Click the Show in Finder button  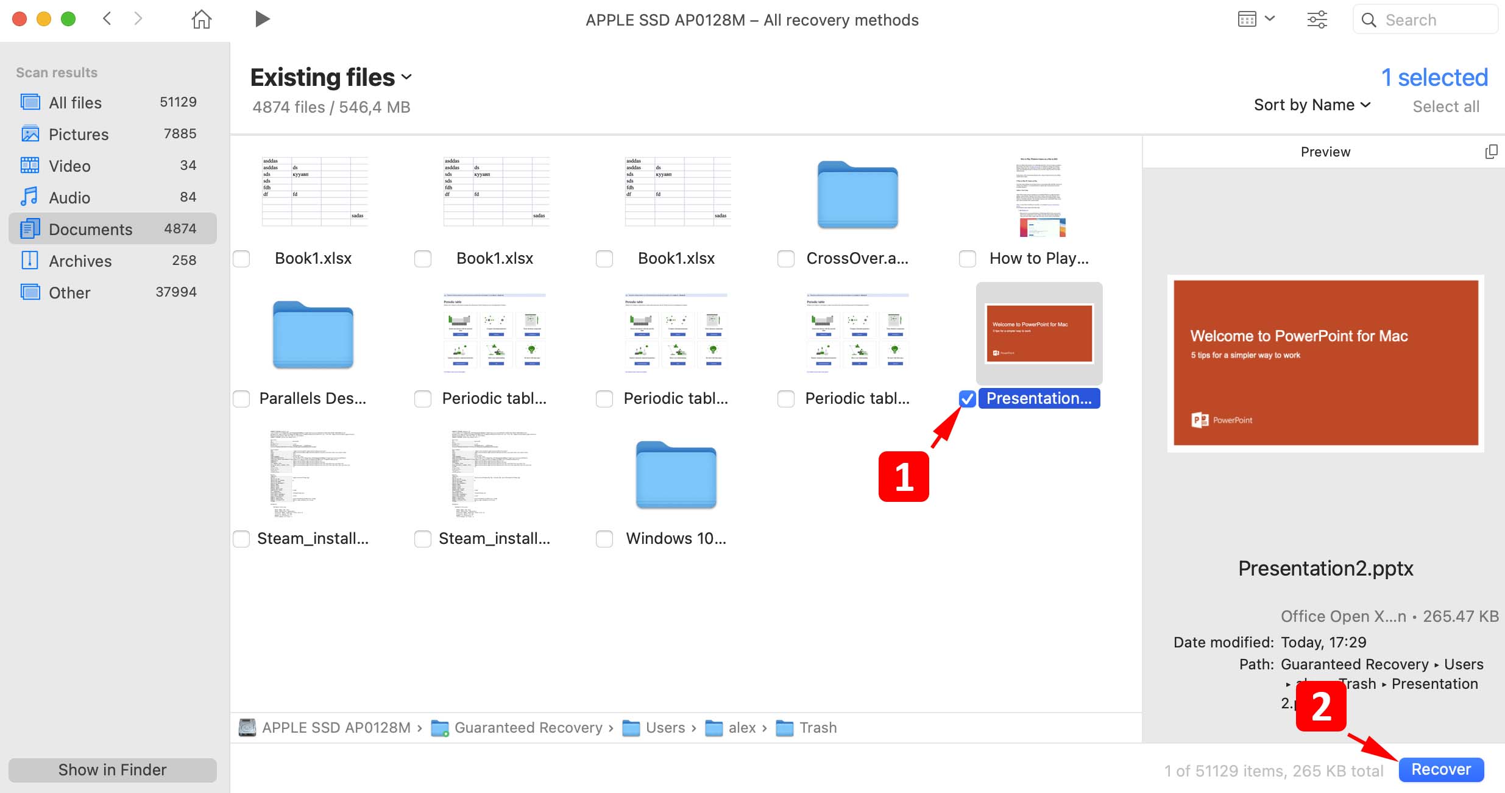tap(113, 770)
